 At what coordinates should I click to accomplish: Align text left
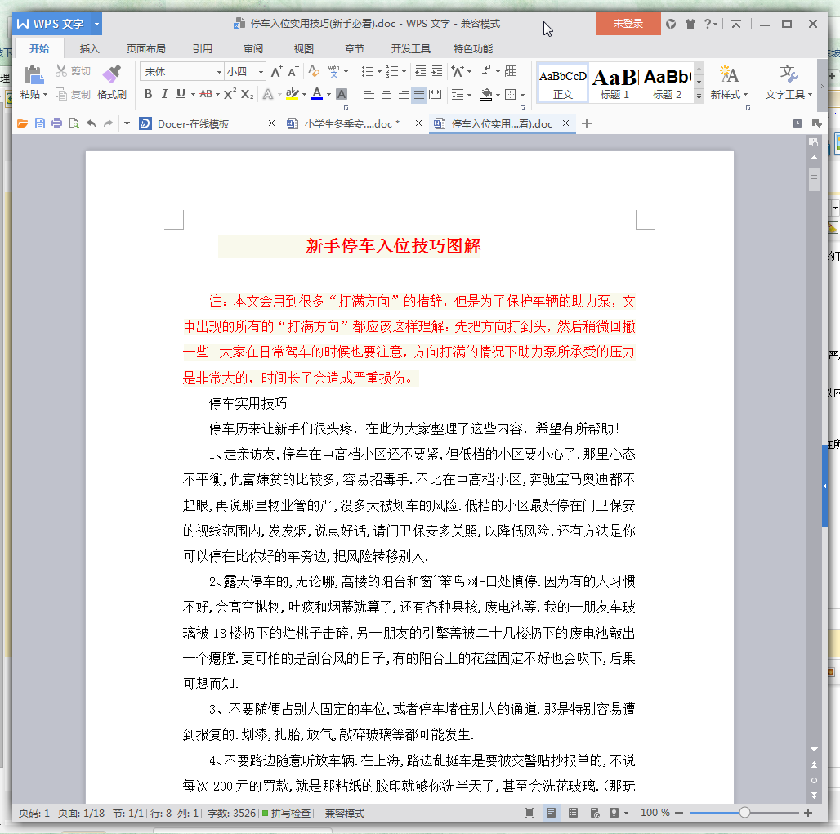[369, 95]
